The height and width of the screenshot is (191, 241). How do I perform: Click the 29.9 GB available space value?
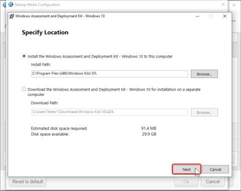pyautogui.click(x=149, y=134)
